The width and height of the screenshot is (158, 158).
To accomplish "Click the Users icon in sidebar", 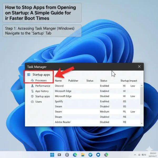I will pyautogui.click(x=32, y=102).
